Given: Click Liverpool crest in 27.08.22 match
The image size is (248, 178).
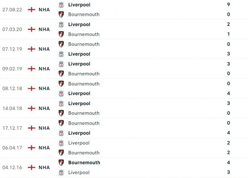Looking at the screenshot, I should pos(61,5).
